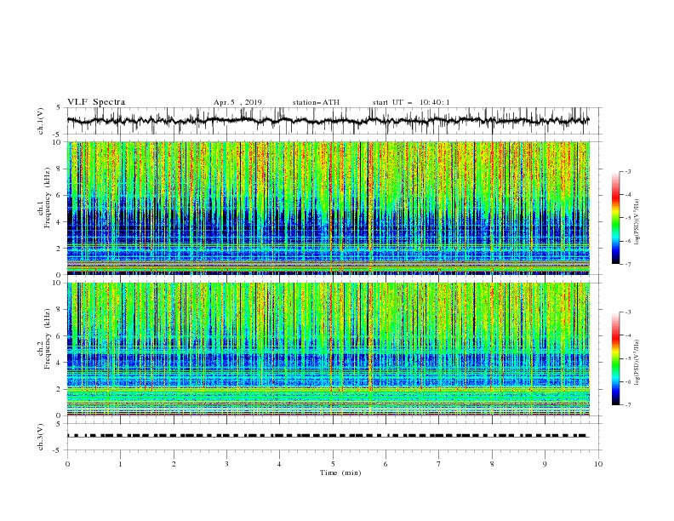Click the ch.1 voltage waveform trace
Image resolution: width=674 pixels, height=521 pixels.
click(x=328, y=120)
